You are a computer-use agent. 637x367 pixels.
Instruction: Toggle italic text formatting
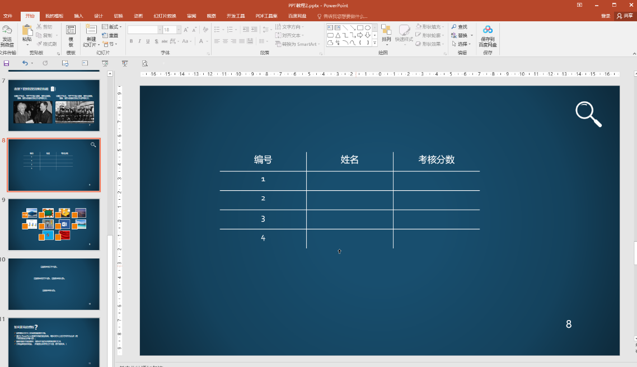click(x=139, y=41)
